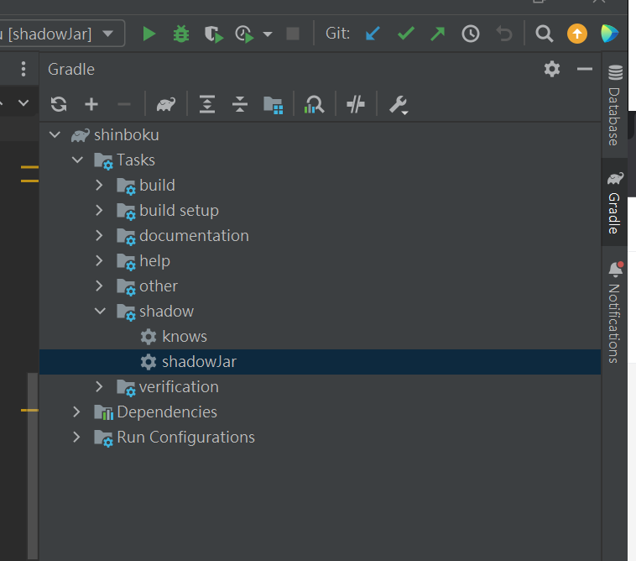
Task: Expand the Dependencies node
Action: [76, 412]
